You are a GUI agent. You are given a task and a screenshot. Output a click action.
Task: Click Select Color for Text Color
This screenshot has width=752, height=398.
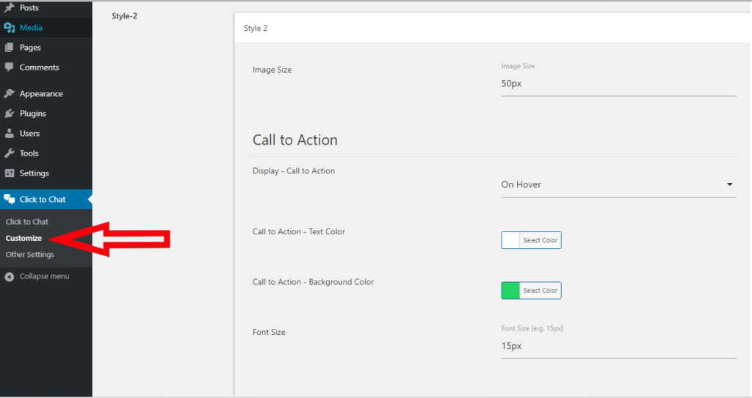point(540,240)
